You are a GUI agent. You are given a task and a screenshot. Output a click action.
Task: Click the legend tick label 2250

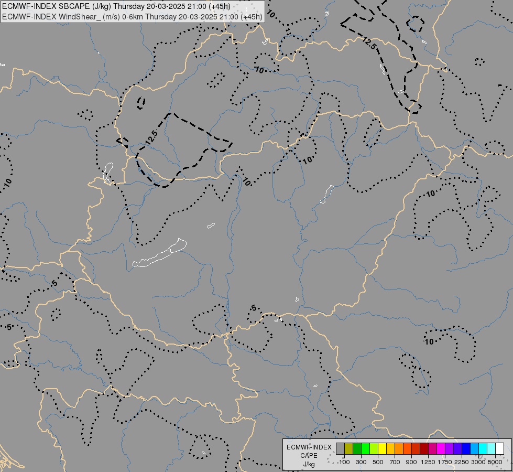click(x=462, y=462)
